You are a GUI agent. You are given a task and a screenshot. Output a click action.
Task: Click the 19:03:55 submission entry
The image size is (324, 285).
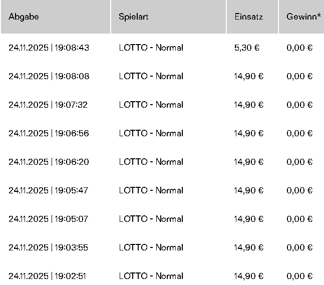[49, 248]
